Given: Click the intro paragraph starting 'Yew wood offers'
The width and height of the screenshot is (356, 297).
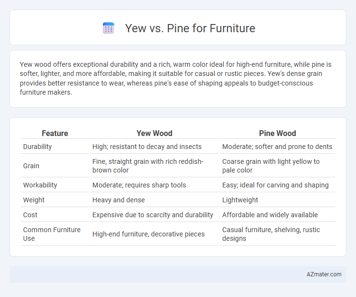Looking at the screenshot, I should click(x=176, y=78).
